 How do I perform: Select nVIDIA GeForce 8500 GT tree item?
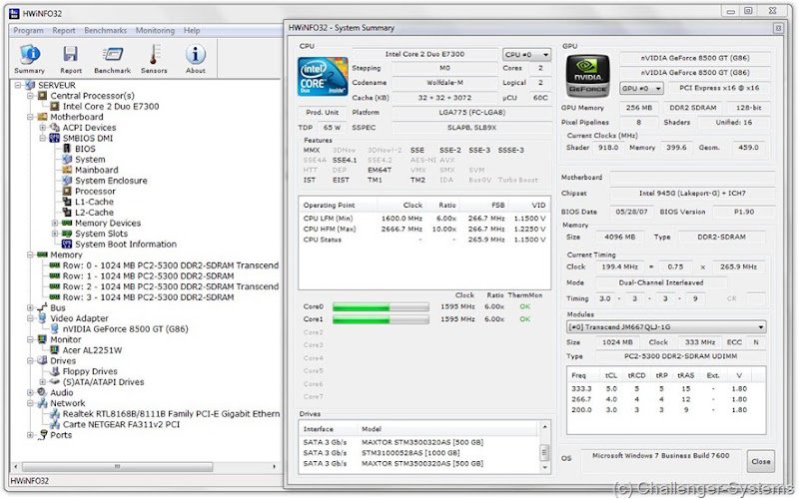[x=126, y=329]
